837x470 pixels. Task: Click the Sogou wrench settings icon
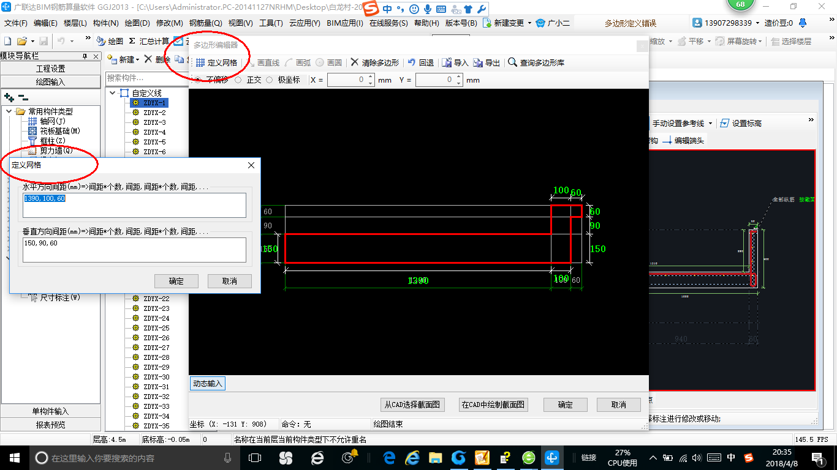click(x=482, y=9)
